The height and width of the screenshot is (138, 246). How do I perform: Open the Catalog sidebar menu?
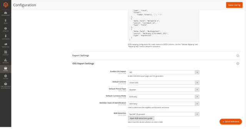click(6, 30)
